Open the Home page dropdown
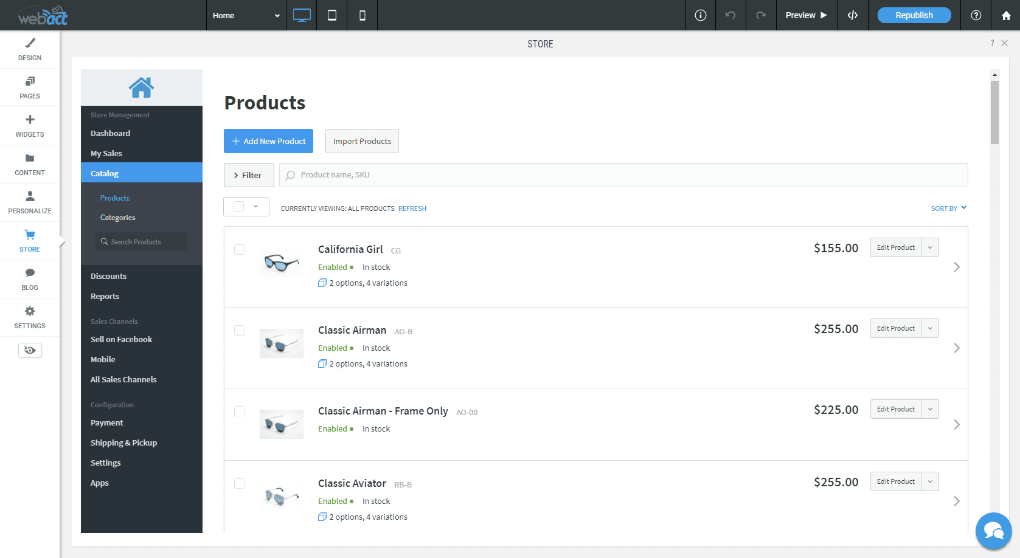This screenshot has width=1020, height=558. pos(246,15)
